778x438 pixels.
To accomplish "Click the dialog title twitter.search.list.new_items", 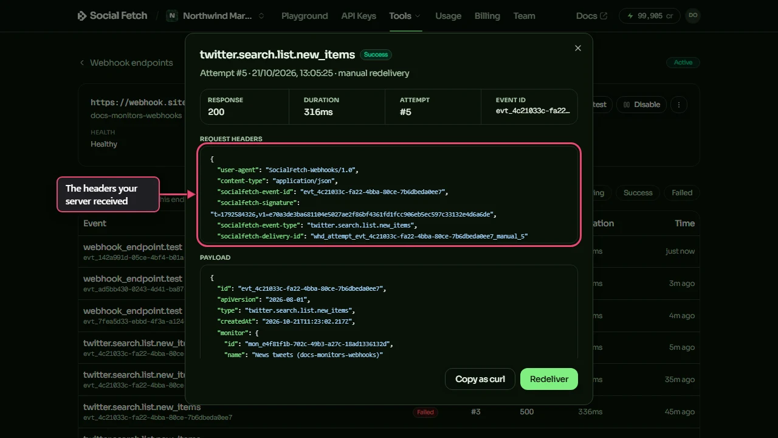I will point(277,55).
